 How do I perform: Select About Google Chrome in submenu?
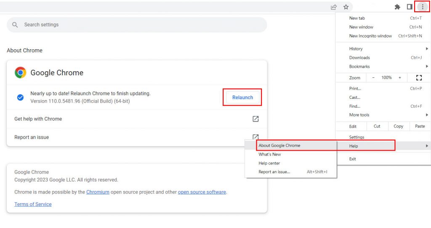(291, 145)
